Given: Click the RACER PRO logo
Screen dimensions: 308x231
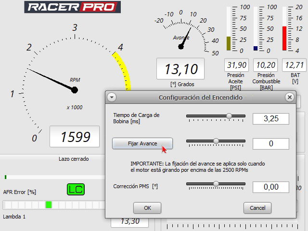Looking at the screenshot, I should coord(73,7).
